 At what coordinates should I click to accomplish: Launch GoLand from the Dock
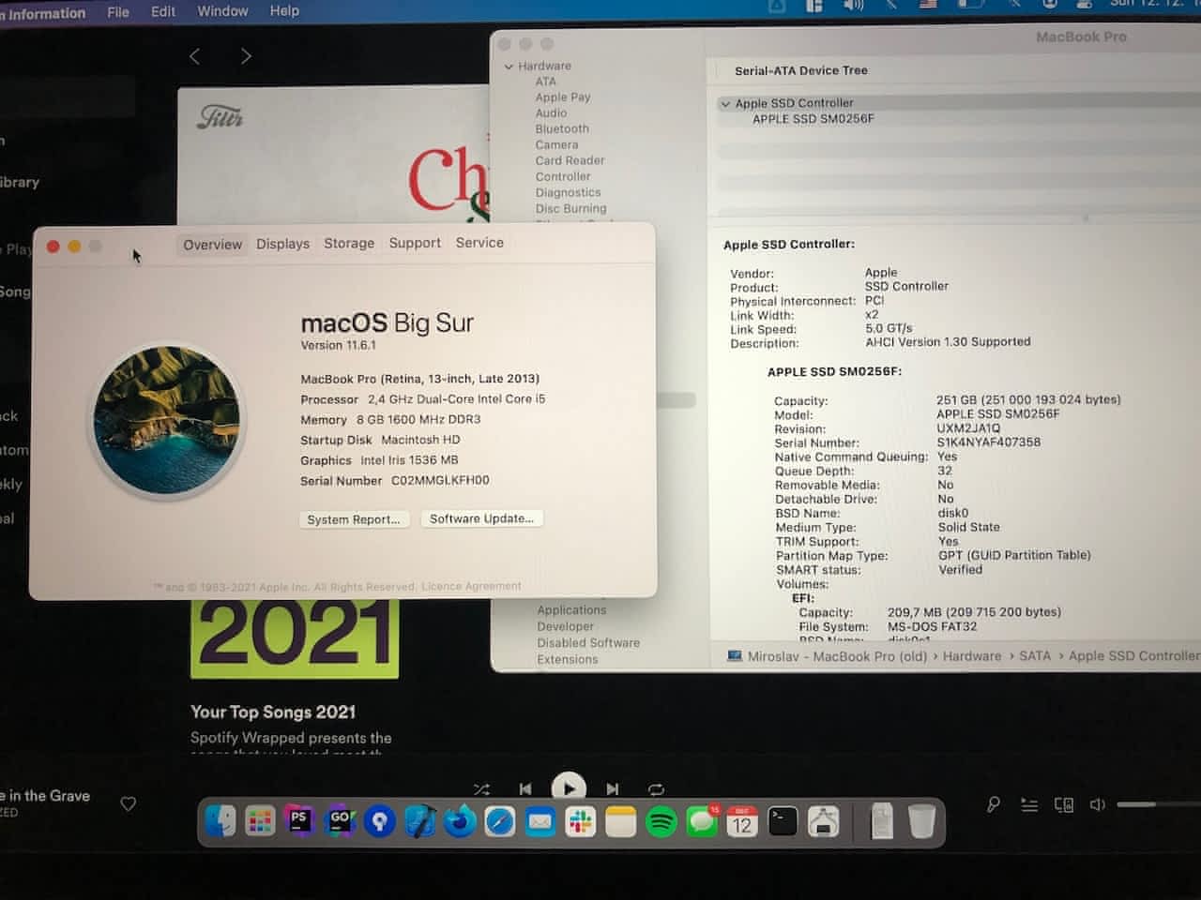340,822
